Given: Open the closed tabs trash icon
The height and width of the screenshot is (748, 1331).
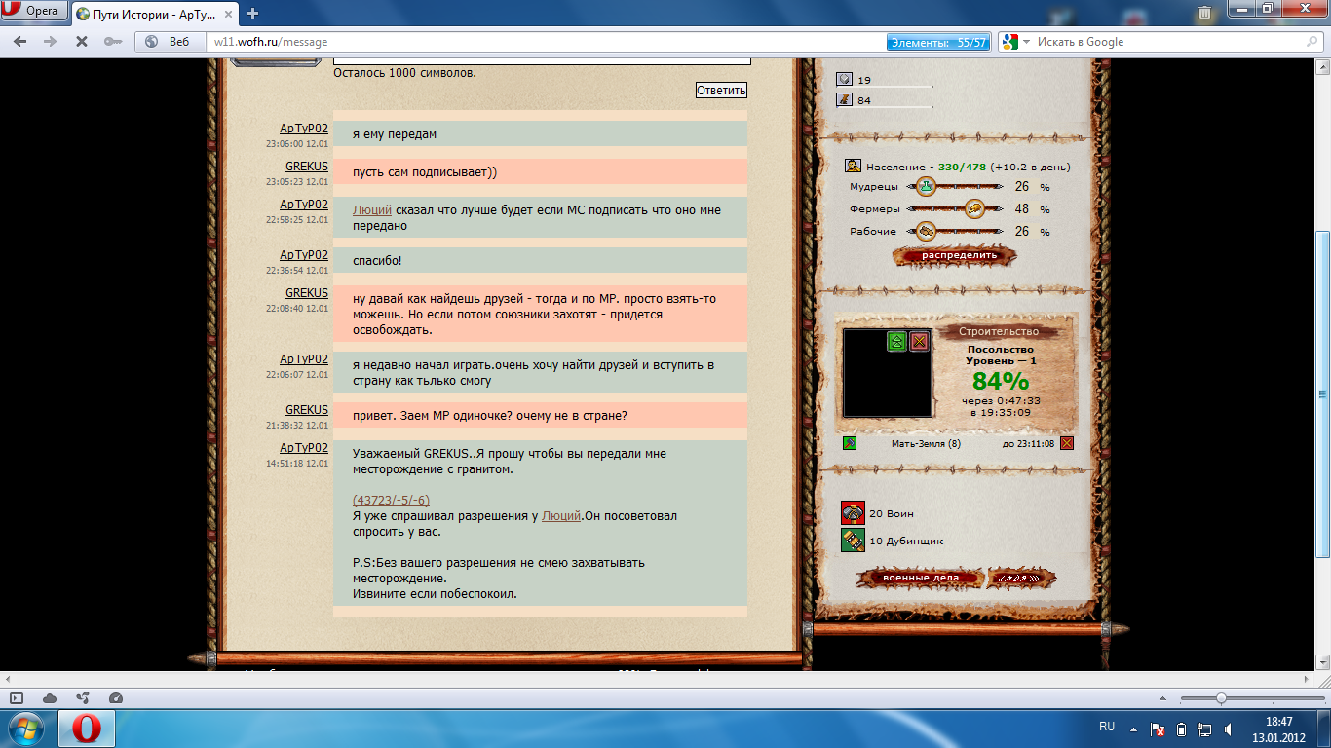Looking at the screenshot, I should click(x=1205, y=13).
